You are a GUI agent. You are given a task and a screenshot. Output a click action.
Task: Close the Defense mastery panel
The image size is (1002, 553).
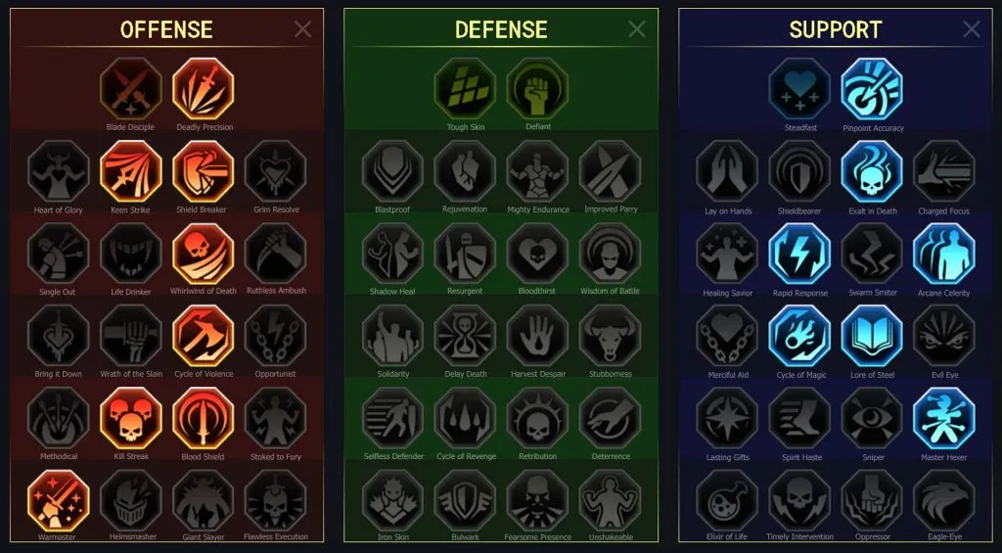tap(637, 28)
